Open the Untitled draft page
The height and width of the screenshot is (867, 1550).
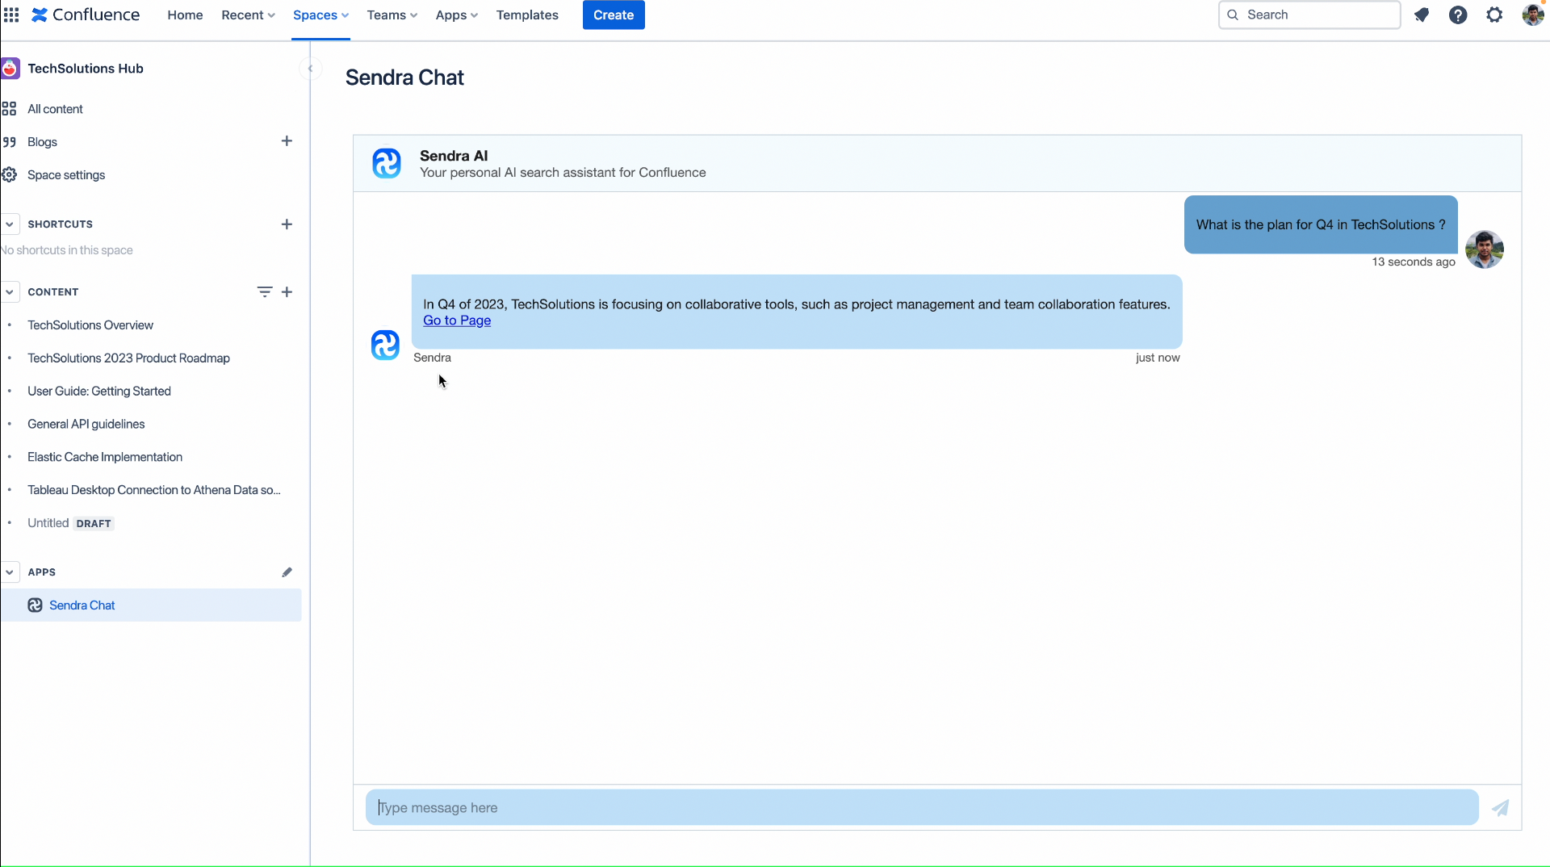point(48,523)
